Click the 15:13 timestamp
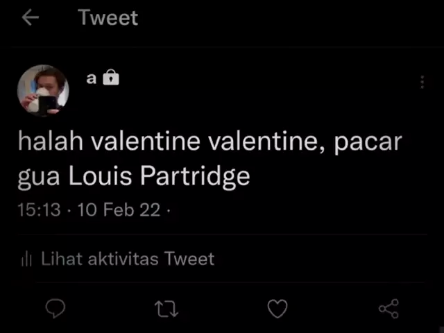The height and width of the screenshot is (333, 444). point(39,210)
